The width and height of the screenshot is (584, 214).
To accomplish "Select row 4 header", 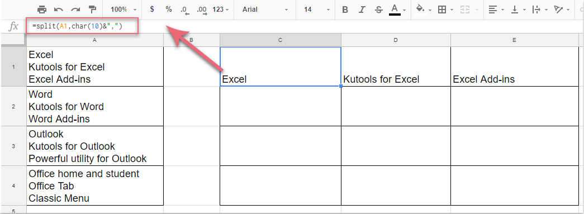I will click(x=13, y=186).
